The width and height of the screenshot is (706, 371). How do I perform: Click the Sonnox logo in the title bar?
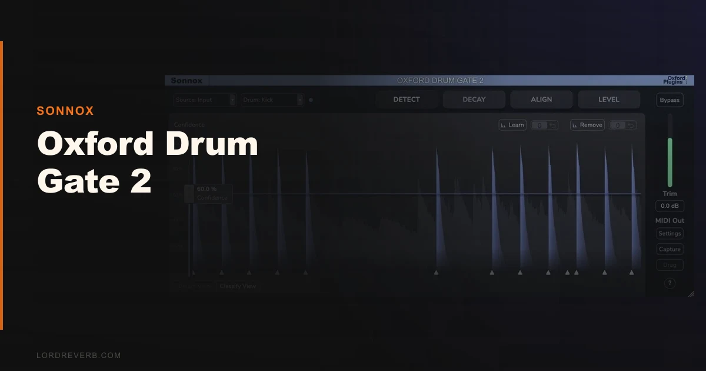[x=185, y=80]
